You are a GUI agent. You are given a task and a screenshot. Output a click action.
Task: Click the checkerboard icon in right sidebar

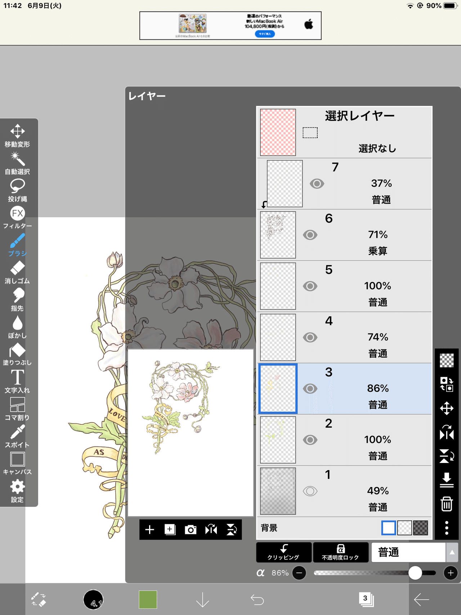(x=447, y=360)
